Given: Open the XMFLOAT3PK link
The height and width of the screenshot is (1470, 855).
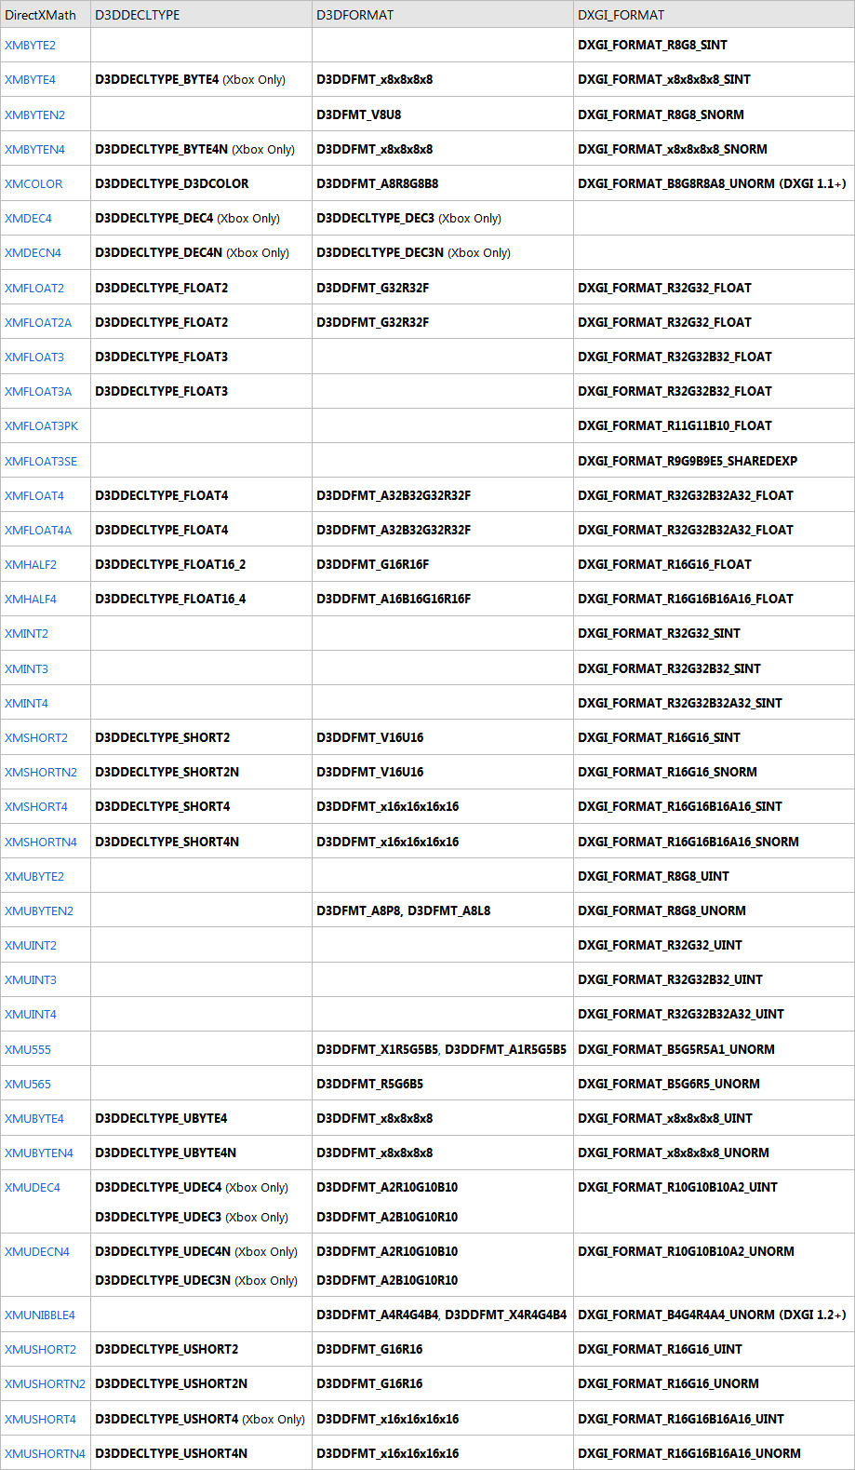Looking at the screenshot, I should tap(41, 425).
